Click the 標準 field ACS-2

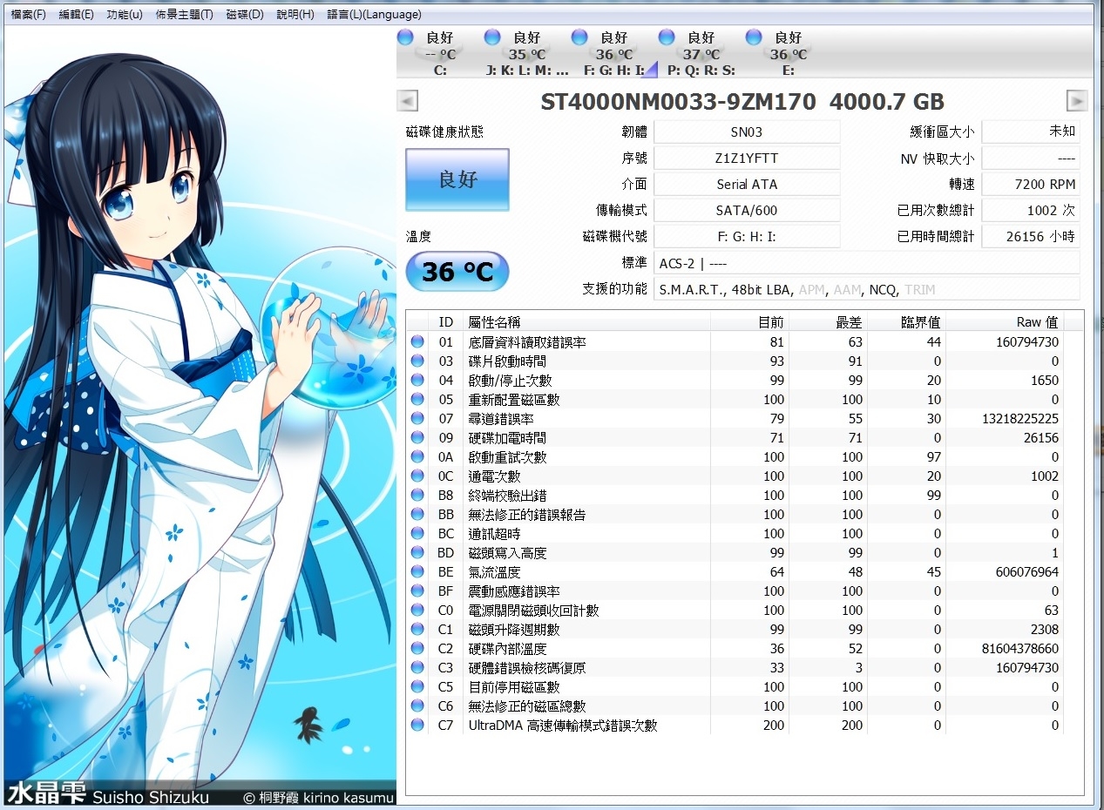pos(867,263)
